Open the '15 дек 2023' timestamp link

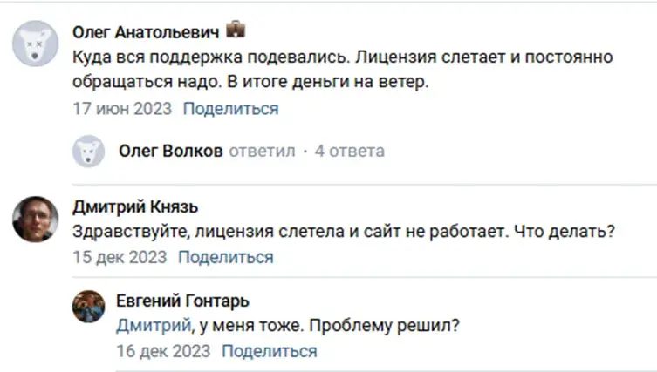point(120,257)
